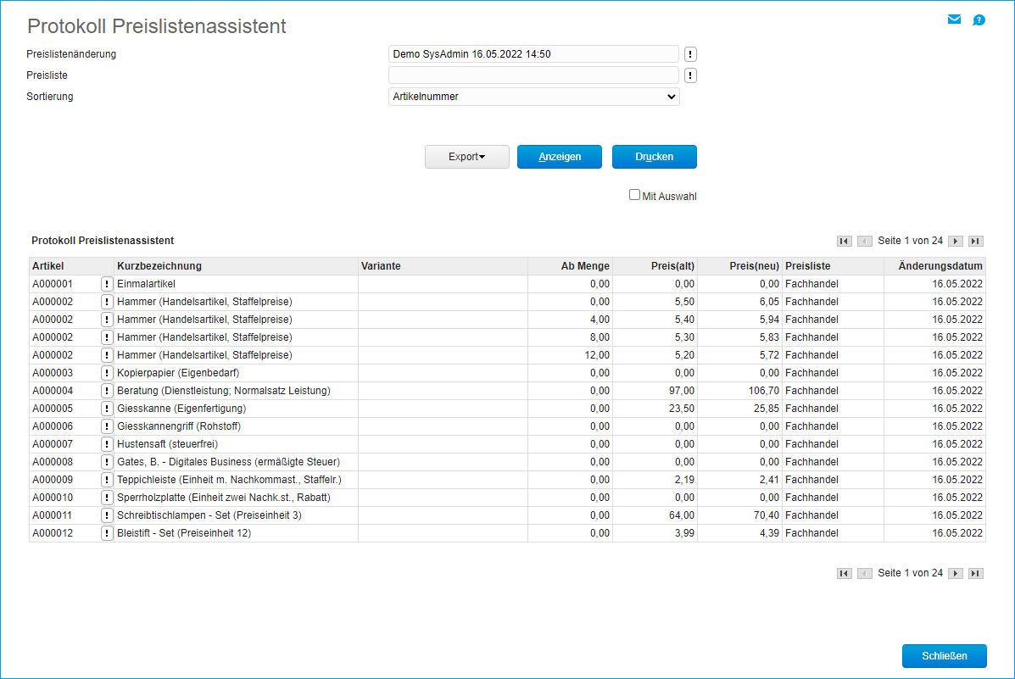The image size is (1015, 679).
Task: Click lookup icon beside Preislistenänderung field
Action: (690, 54)
